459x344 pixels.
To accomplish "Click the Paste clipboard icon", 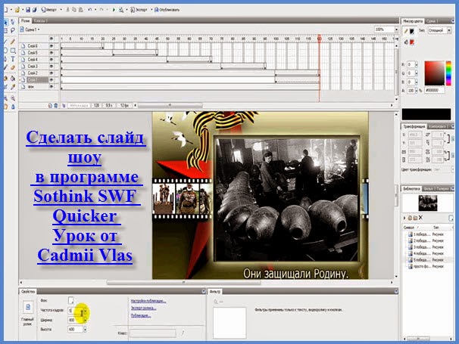I will click(x=81, y=10).
